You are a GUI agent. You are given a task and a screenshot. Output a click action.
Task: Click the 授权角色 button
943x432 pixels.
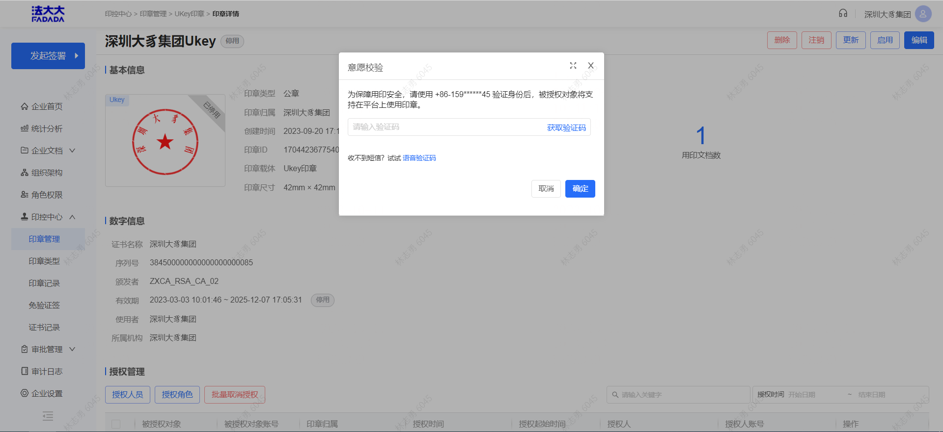pyautogui.click(x=177, y=395)
